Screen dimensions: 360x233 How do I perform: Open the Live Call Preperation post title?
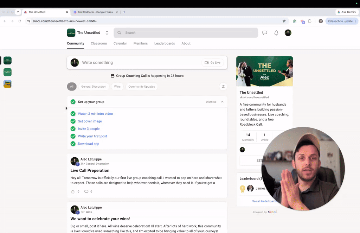pos(90,170)
